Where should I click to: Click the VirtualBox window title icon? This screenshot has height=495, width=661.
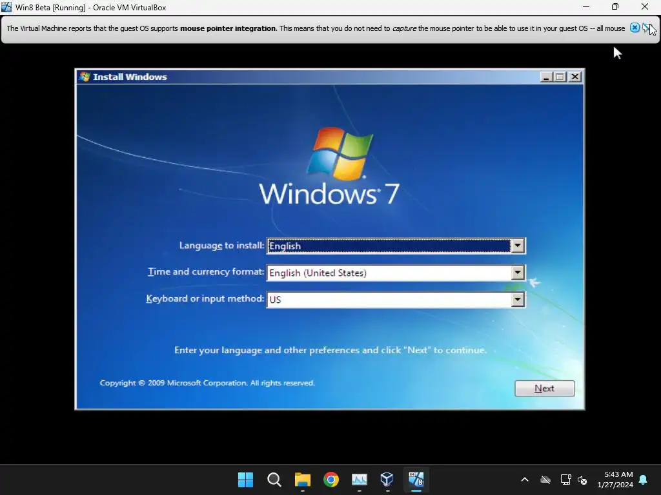click(x=6, y=7)
